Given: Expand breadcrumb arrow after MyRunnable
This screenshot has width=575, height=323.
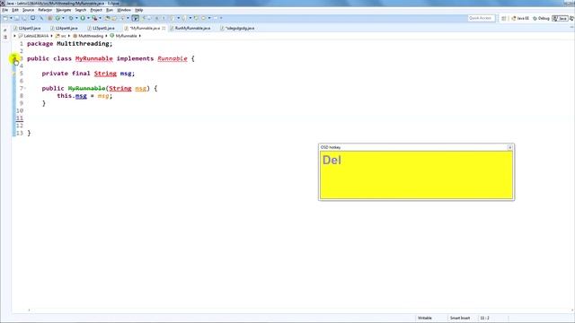Looking at the screenshot, I should tap(140, 36).
